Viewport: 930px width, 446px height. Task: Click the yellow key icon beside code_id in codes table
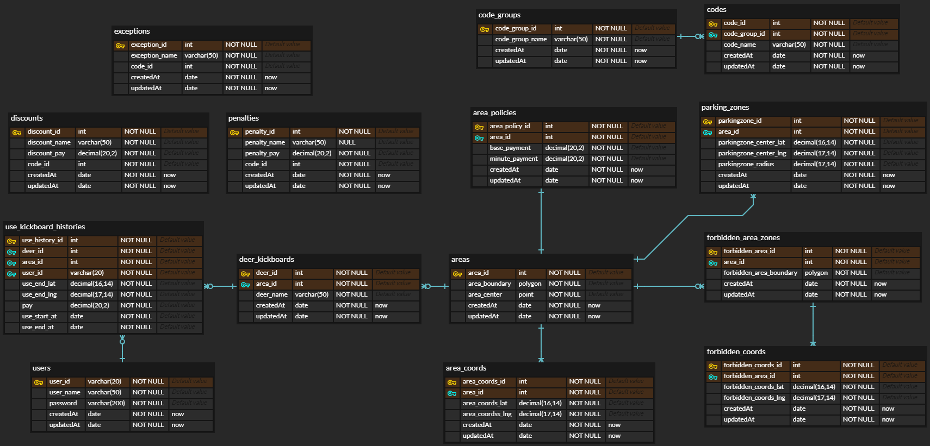713,24
